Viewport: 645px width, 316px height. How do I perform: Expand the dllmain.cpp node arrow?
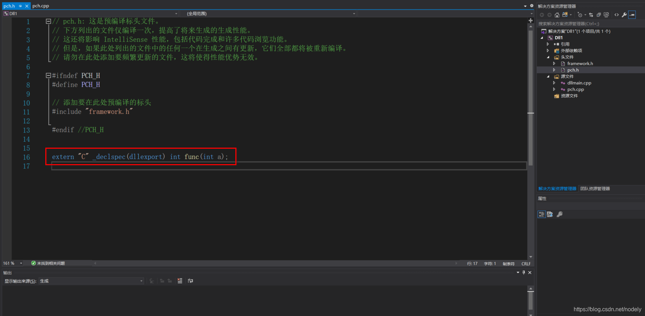(x=554, y=83)
